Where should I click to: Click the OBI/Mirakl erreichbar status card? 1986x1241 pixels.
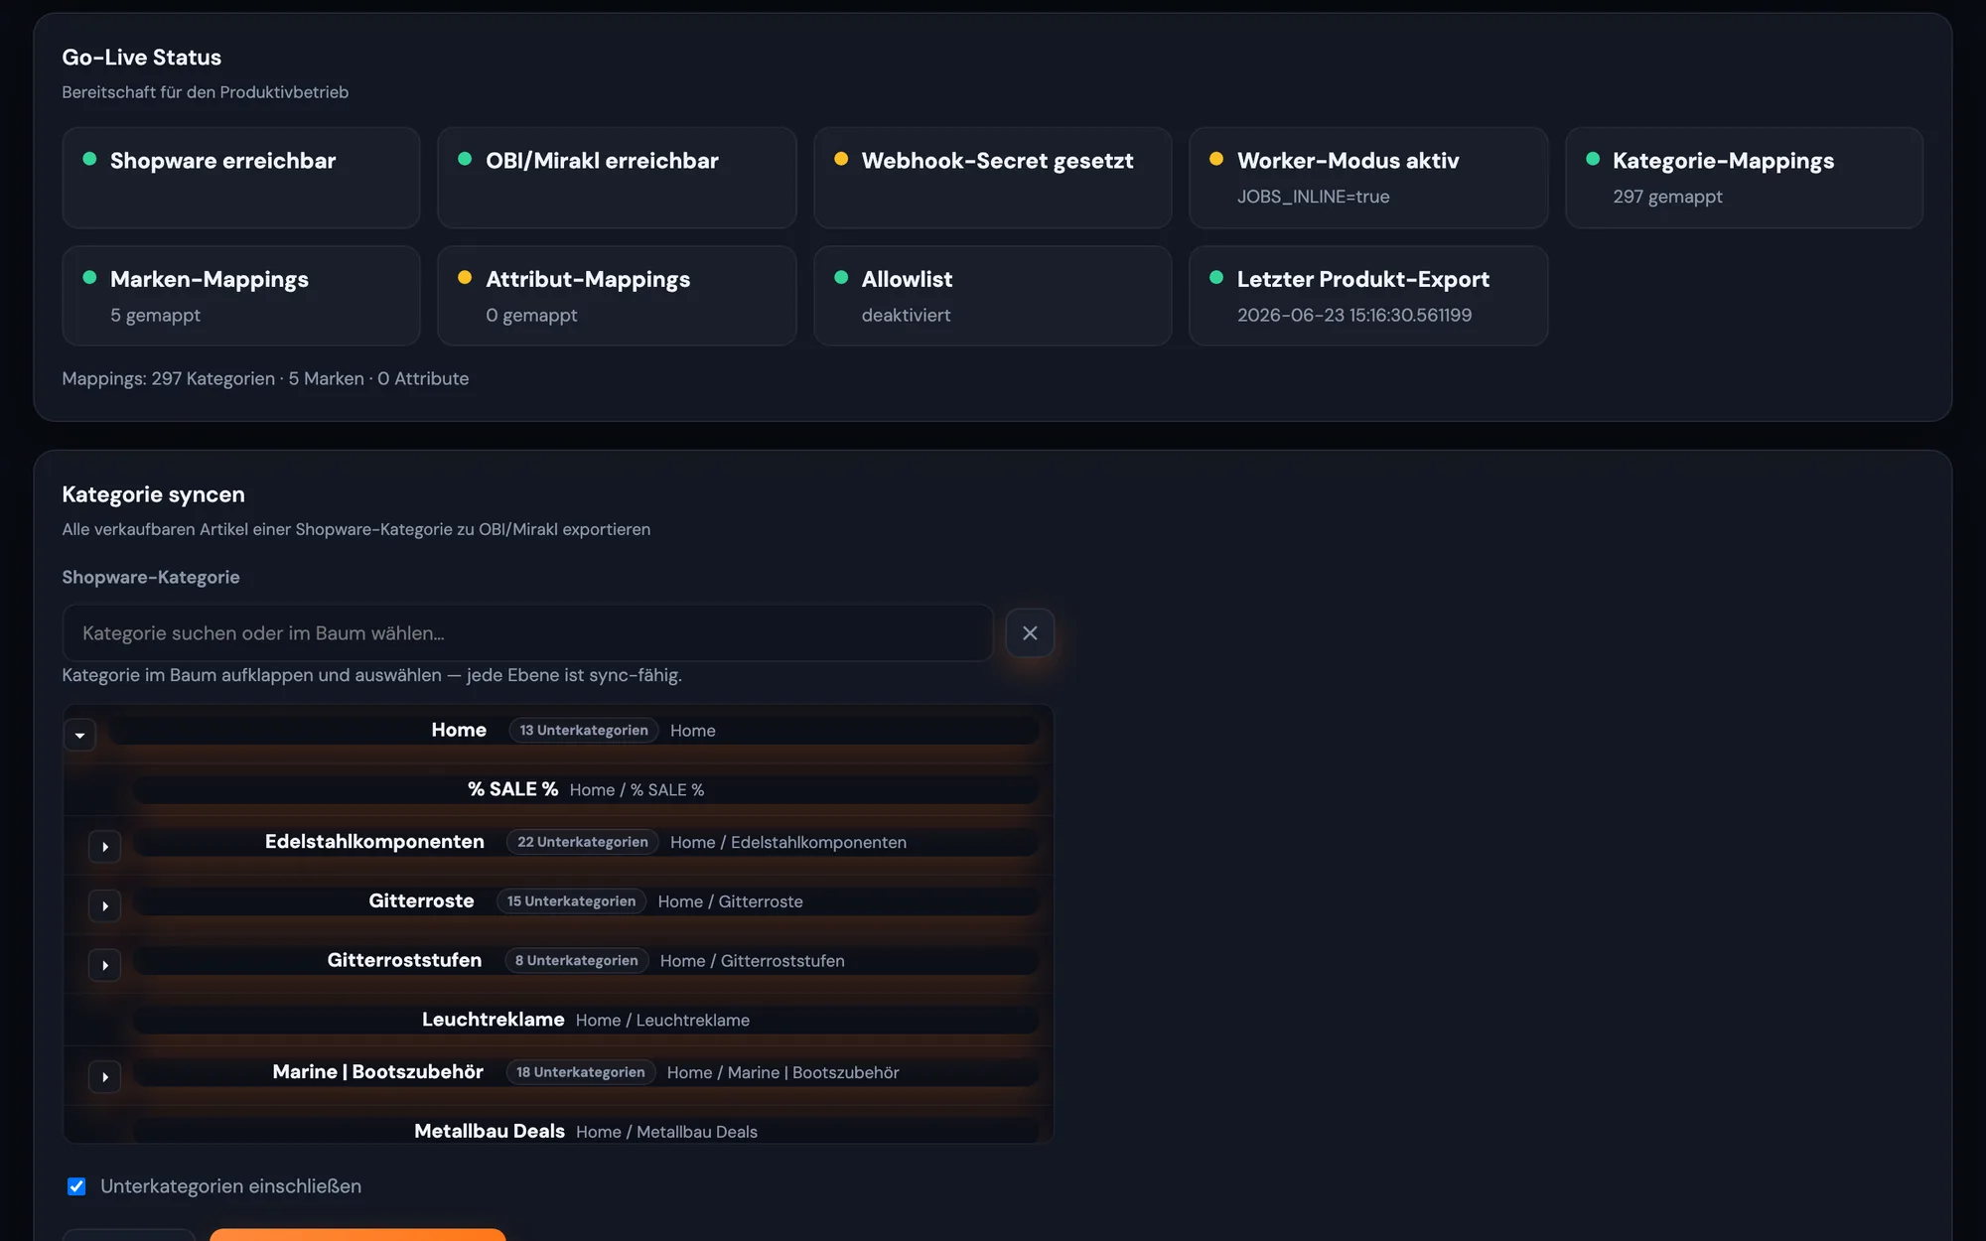pyautogui.click(x=617, y=178)
